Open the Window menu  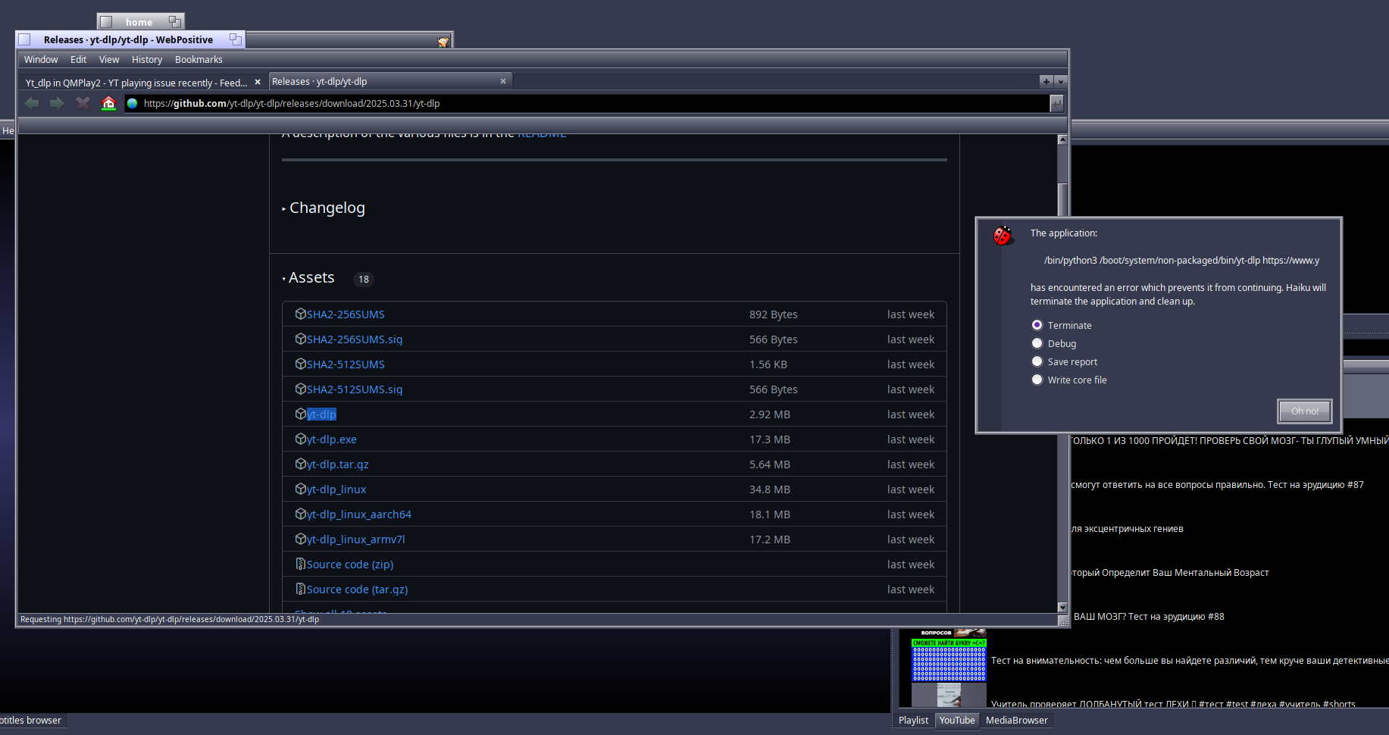tap(41, 59)
